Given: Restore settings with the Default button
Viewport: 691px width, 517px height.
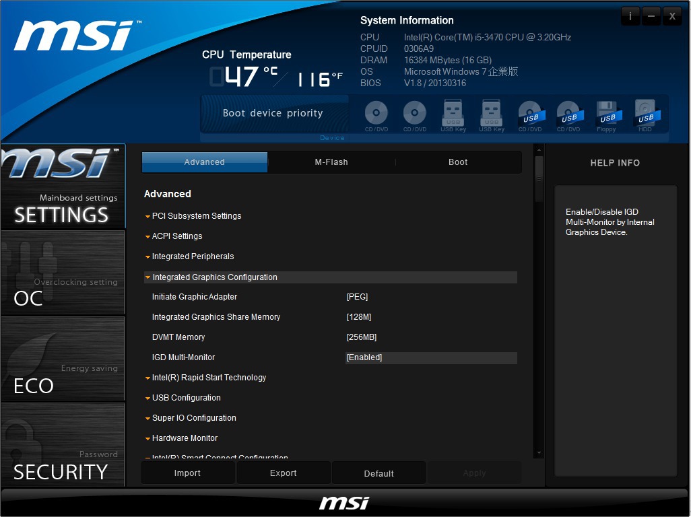Looking at the screenshot, I should pyautogui.click(x=379, y=473).
